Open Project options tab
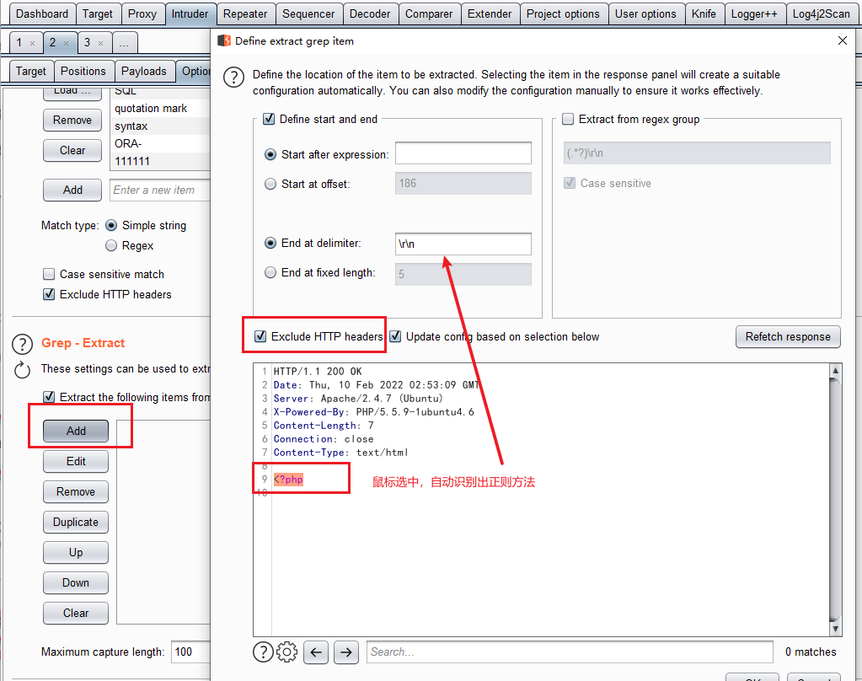Viewport: 862px width, 681px height. [563, 13]
